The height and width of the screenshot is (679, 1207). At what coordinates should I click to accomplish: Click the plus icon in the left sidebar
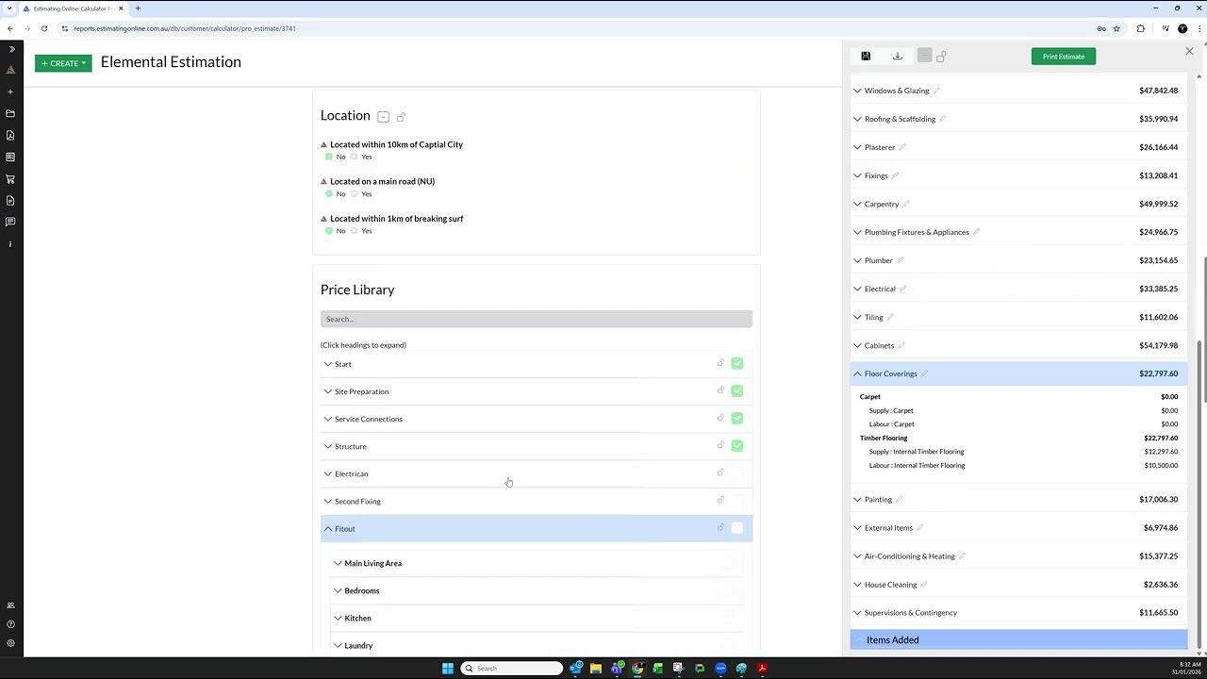(10, 91)
